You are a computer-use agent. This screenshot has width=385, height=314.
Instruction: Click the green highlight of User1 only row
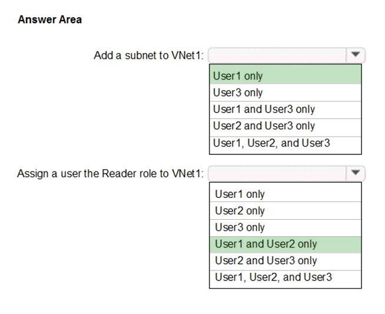[x=286, y=76]
